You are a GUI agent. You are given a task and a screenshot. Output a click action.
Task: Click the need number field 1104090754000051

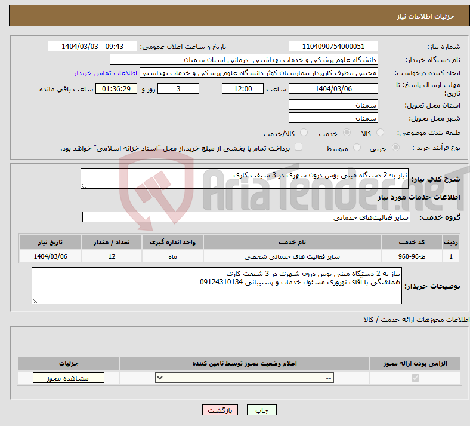(x=333, y=46)
